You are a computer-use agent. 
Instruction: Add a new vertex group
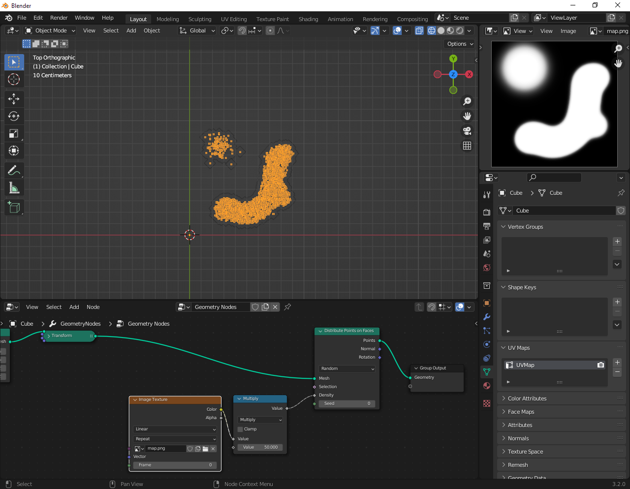[x=617, y=242]
